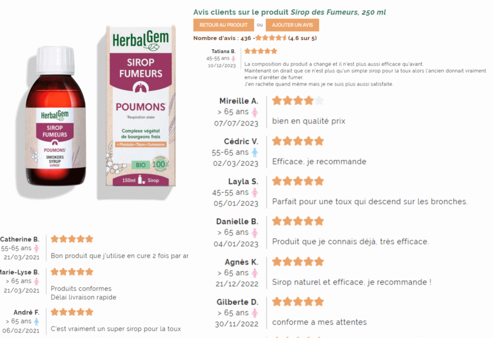The image size is (493, 338).
Task: Click Mireille A.'s four-star rating
Action: click(x=298, y=100)
